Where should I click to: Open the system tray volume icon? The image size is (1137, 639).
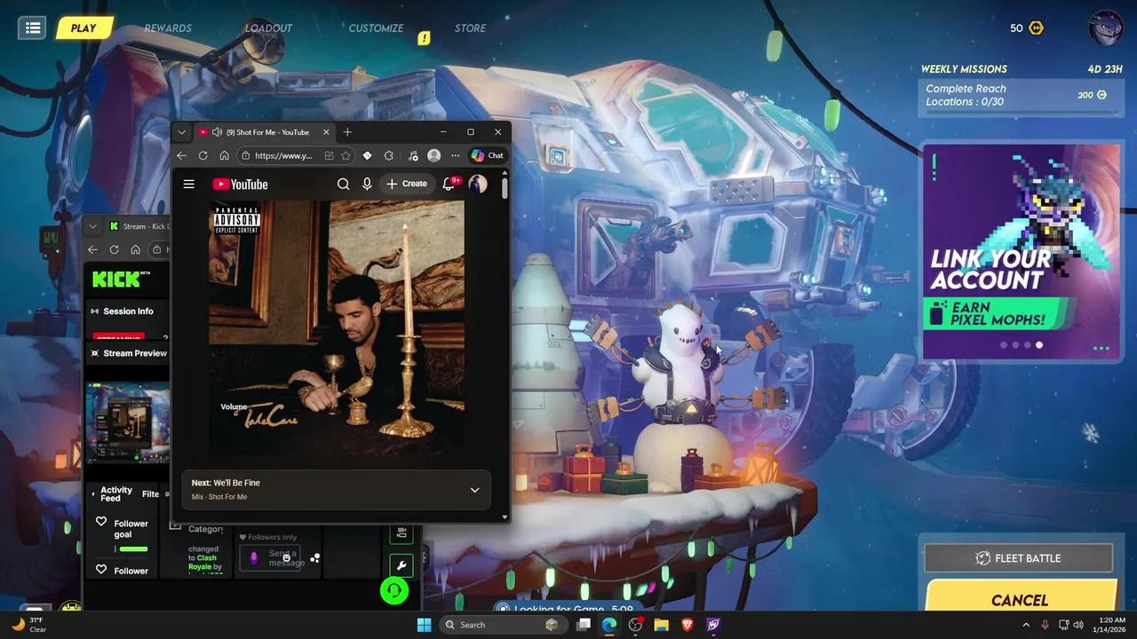[1078, 625]
